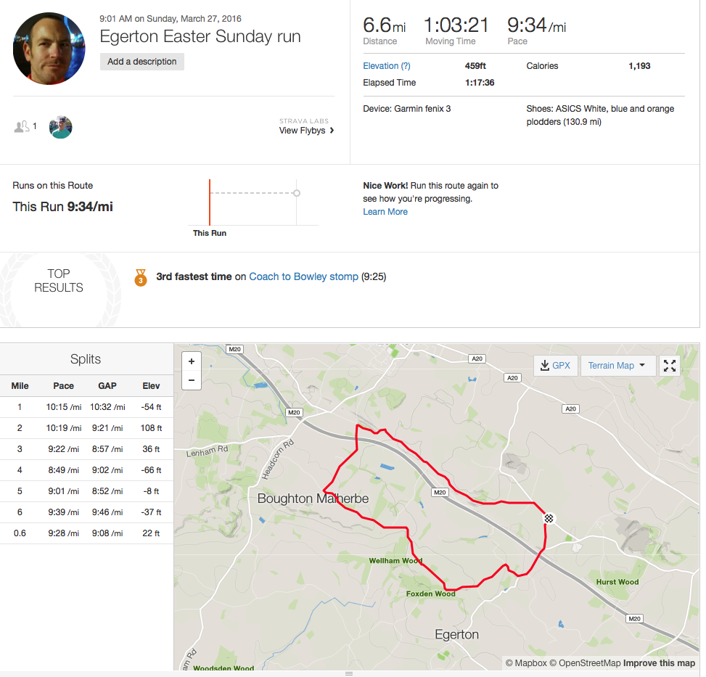The height and width of the screenshot is (677, 706).
Task: Open the kudos giver's avatar
Action: coord(61,127)
